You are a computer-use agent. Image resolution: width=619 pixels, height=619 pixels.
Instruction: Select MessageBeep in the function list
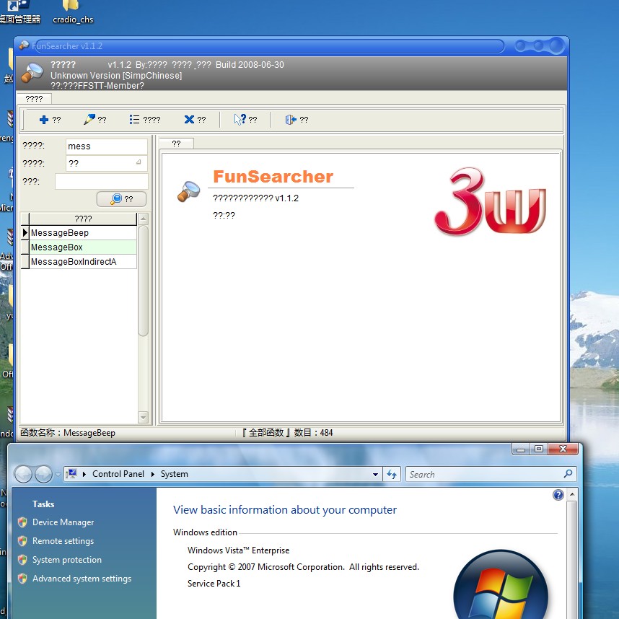(83, 233)
